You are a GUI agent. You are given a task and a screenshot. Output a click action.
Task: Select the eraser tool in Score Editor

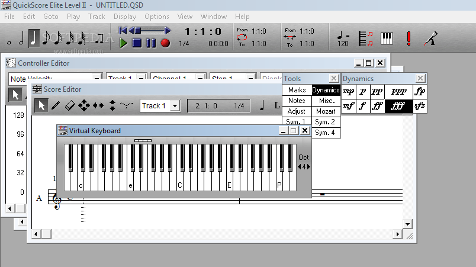click(70, 105)
